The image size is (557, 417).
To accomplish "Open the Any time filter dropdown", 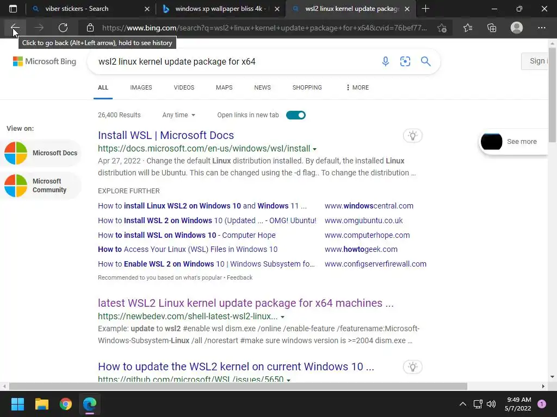I will point(178,115).
